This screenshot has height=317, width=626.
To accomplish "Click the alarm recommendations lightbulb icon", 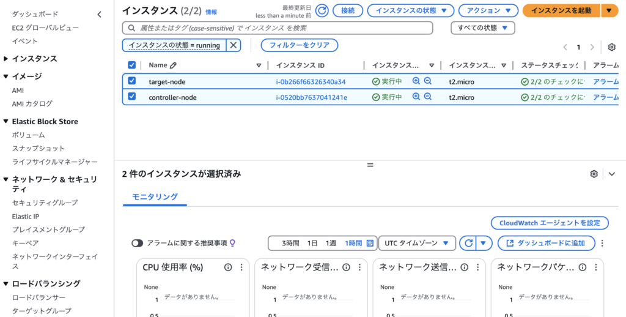I will tap(233, 243).
